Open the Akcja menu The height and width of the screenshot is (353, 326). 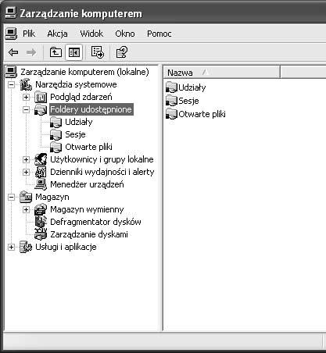[57, 34]
